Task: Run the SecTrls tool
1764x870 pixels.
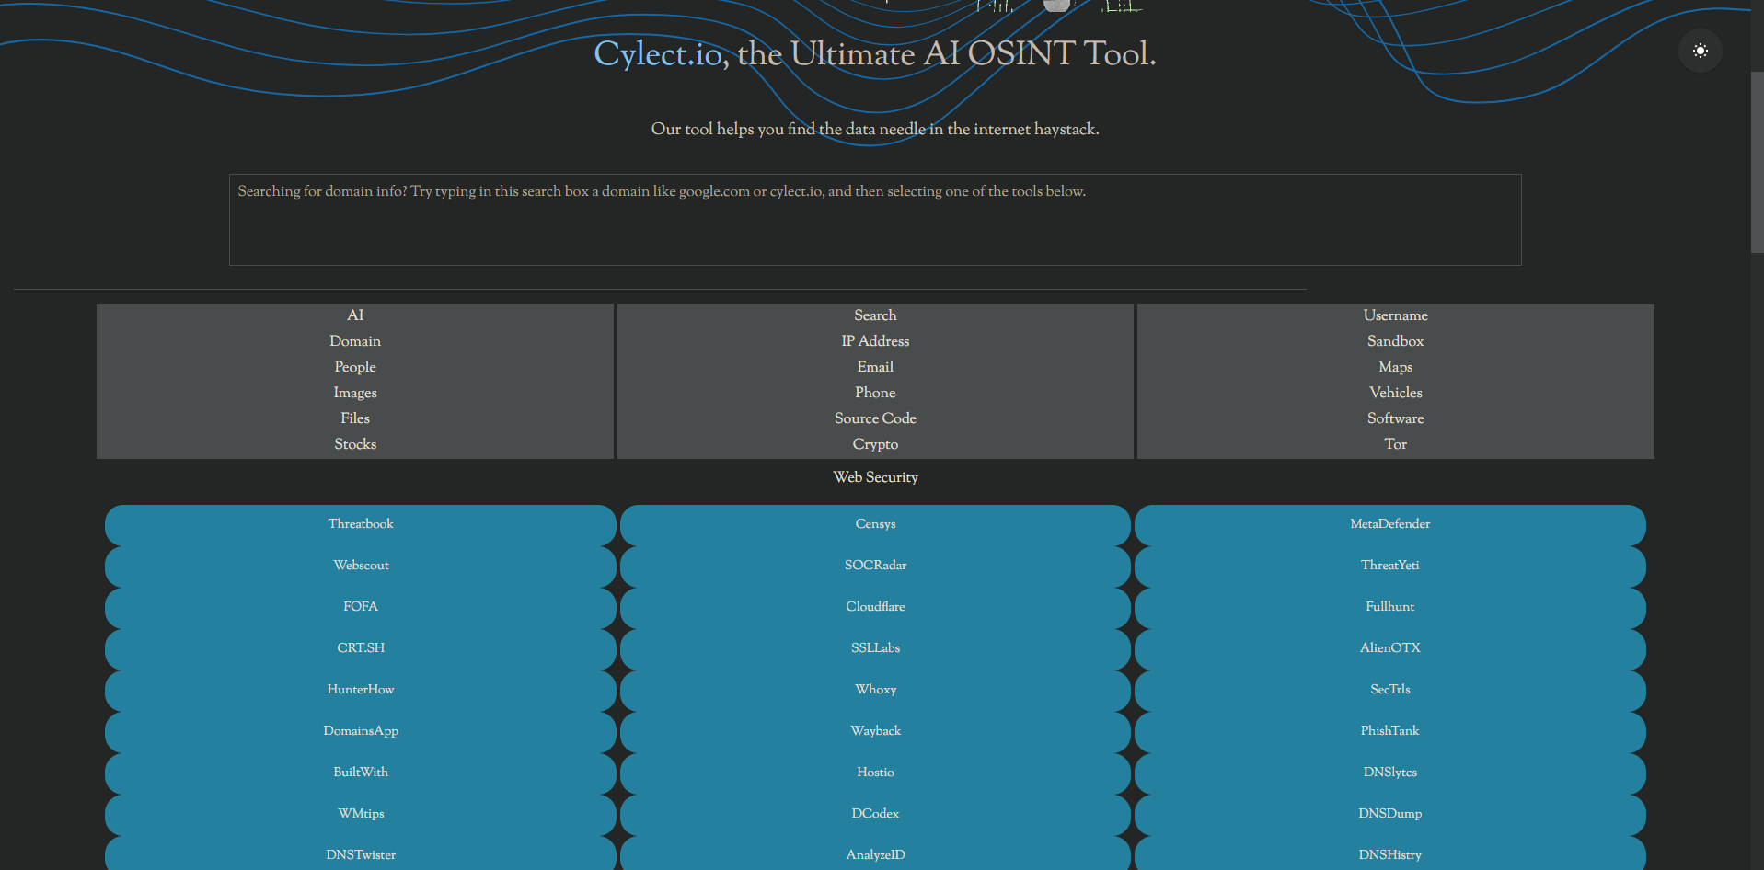Action: pos(1390,690)
